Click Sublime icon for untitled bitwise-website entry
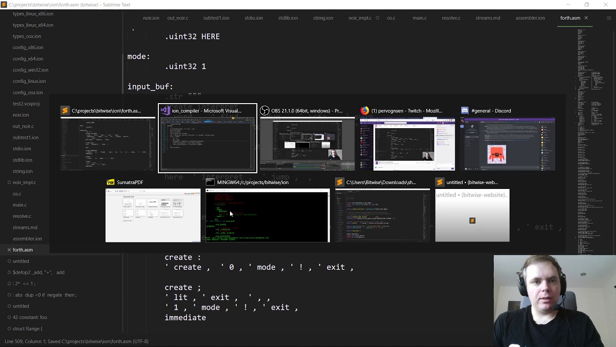 point(439,182)
